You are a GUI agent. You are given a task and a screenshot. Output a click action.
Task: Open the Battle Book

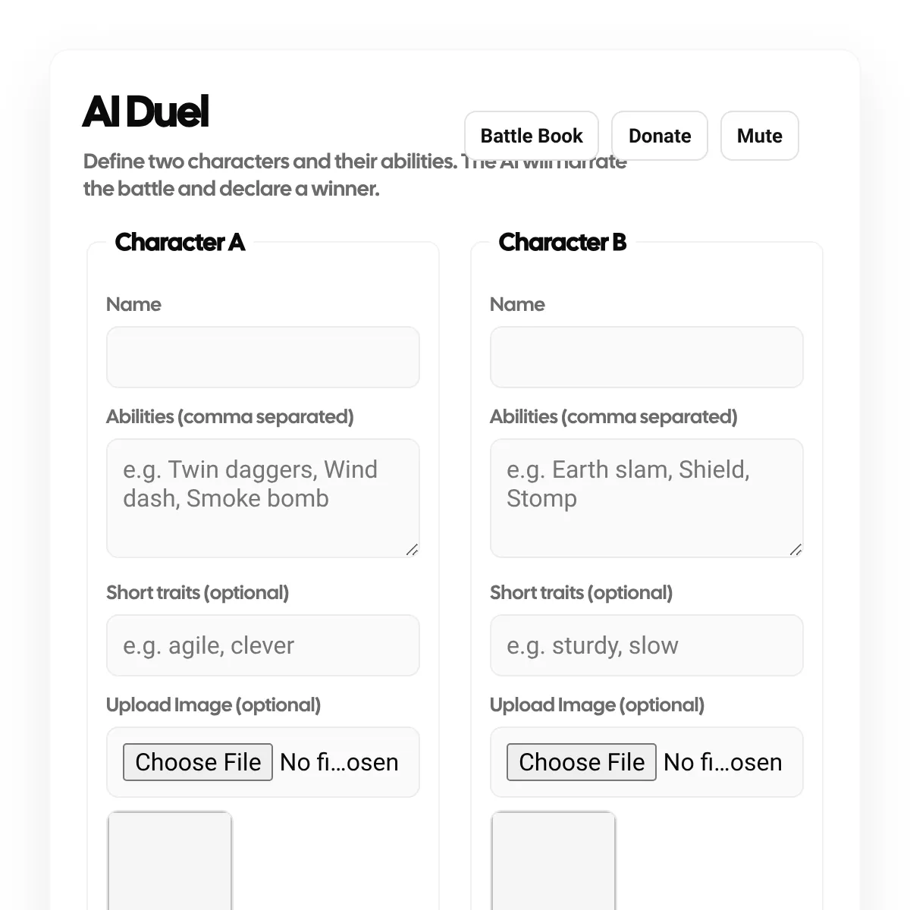point(532,136)
